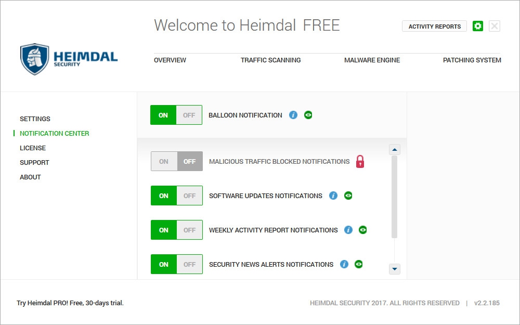The height and width of the screenshot is (325, 520).
Task: Turn off Weekly Activity Report Notifications toggle
Action: pos(189,230)
